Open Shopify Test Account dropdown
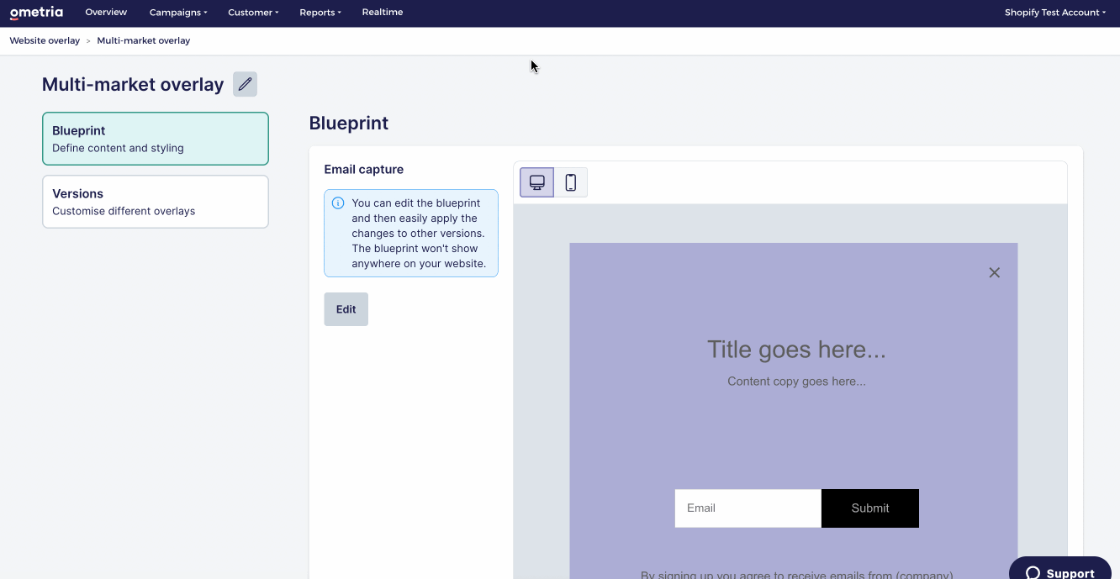The width and height of the screenshot is (1120, 579). click(x=1055, y=13)
